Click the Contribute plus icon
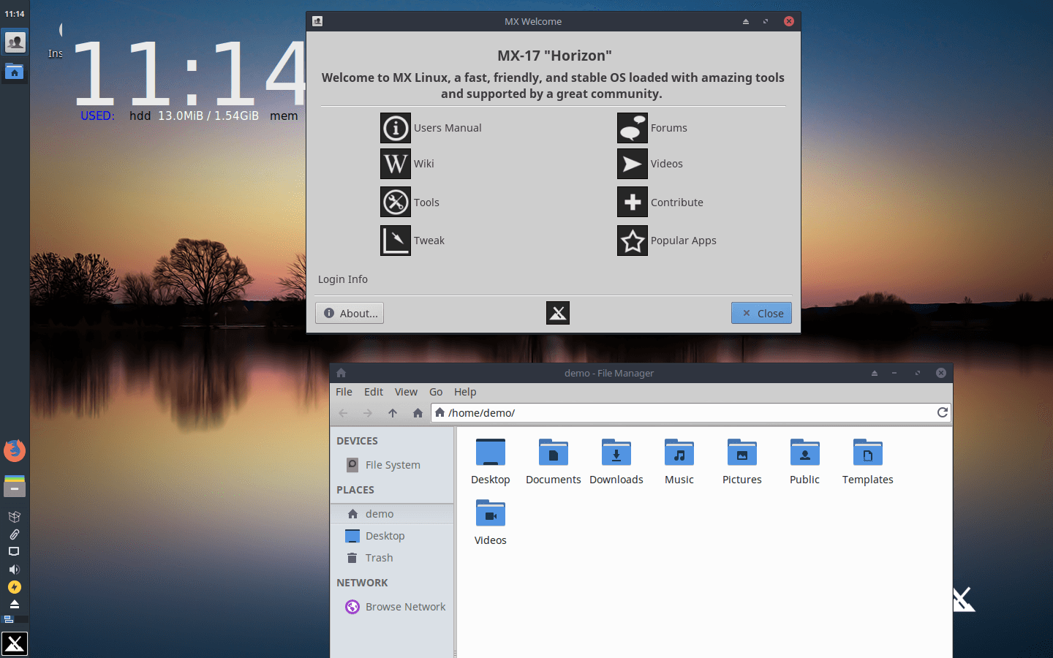The width and height of the screenshot is (1053, 658). coord(633,202)
